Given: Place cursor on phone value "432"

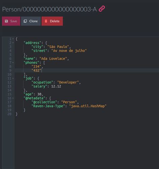Looking at the screenshot, I should 36,70.
